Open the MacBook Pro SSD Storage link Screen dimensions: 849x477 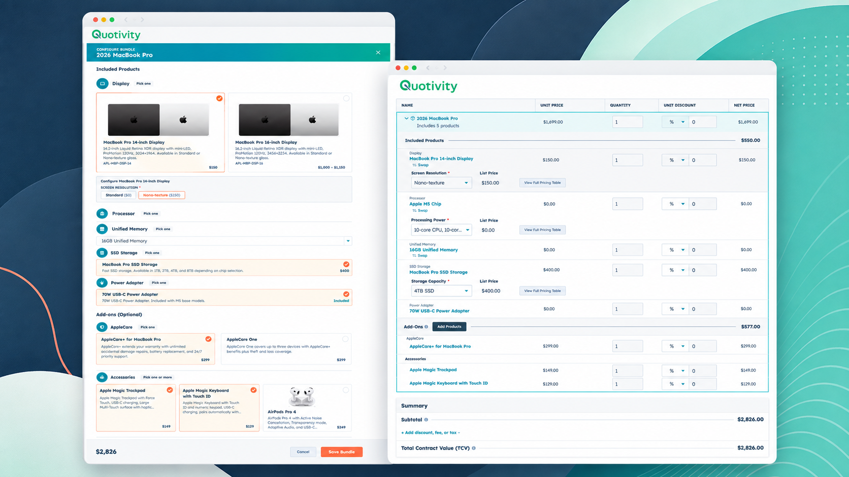[x=438, y=272]
